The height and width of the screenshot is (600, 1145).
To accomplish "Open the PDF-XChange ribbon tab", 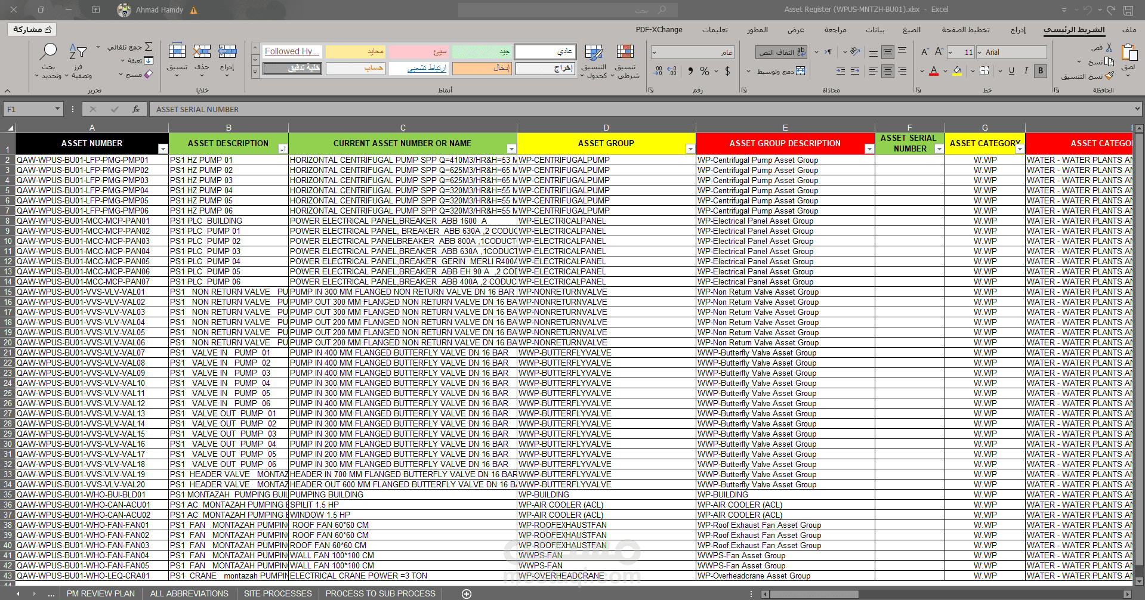I will point(659,30).
